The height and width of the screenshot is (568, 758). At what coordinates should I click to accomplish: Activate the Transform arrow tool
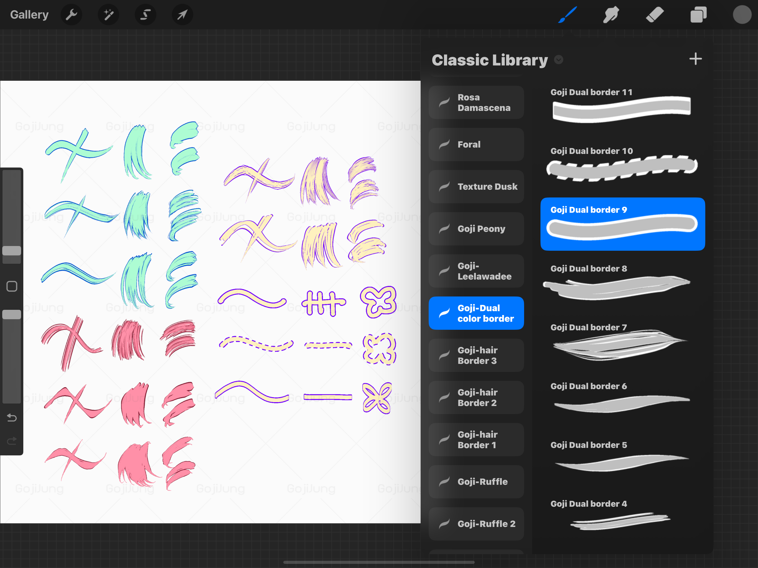click(182, 15)
